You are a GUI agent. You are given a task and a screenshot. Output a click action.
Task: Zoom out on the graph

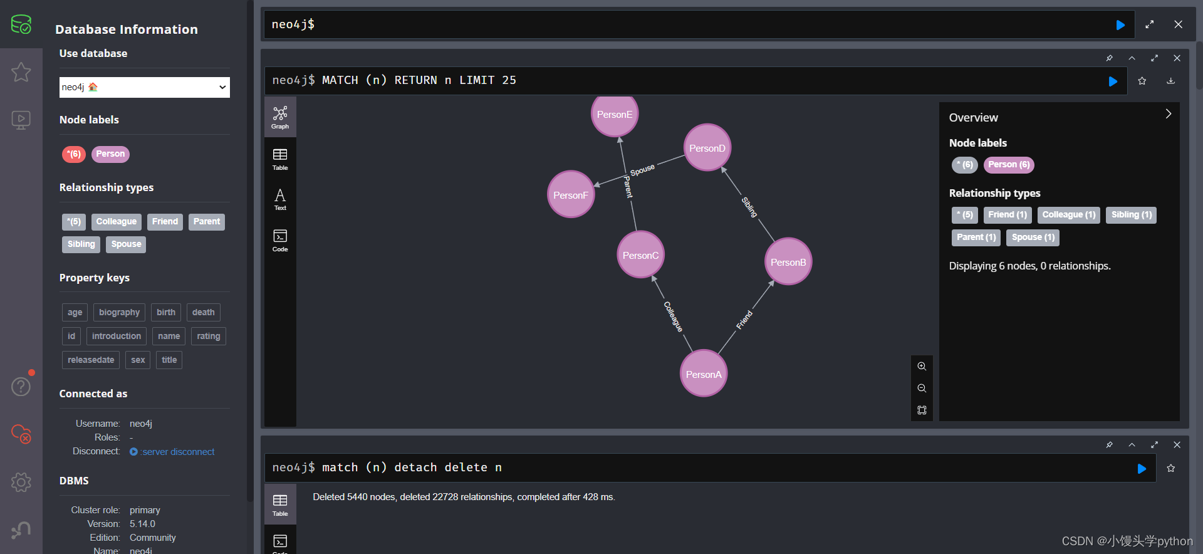[922, 388]
